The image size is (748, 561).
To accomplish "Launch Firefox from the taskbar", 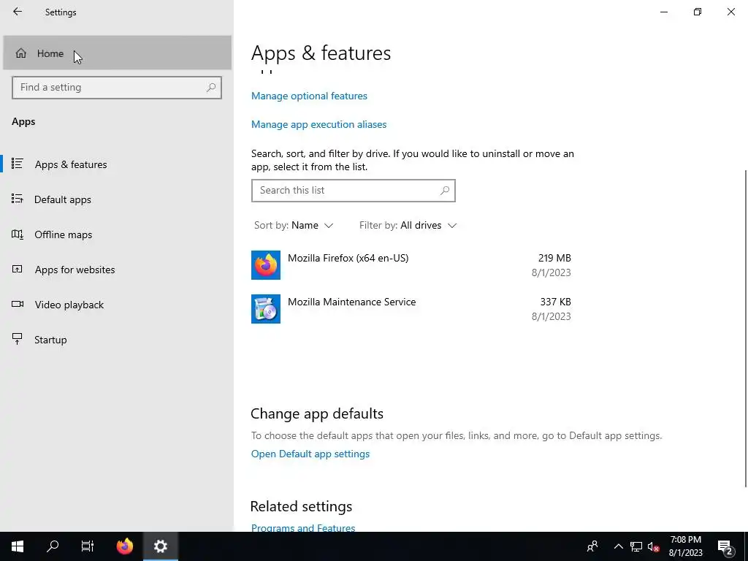I will click(125, 546).
